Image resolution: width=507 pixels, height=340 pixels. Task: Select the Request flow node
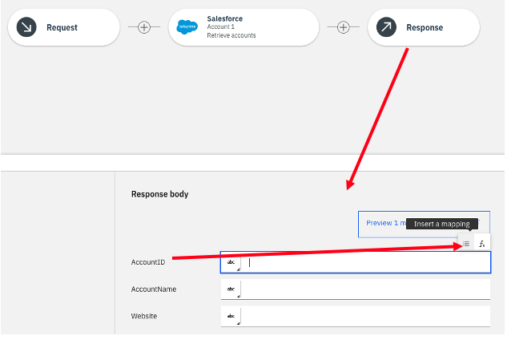tap(64, 27)
